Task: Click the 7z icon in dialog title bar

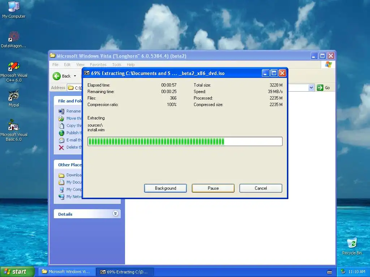Action: coord(87,73)
